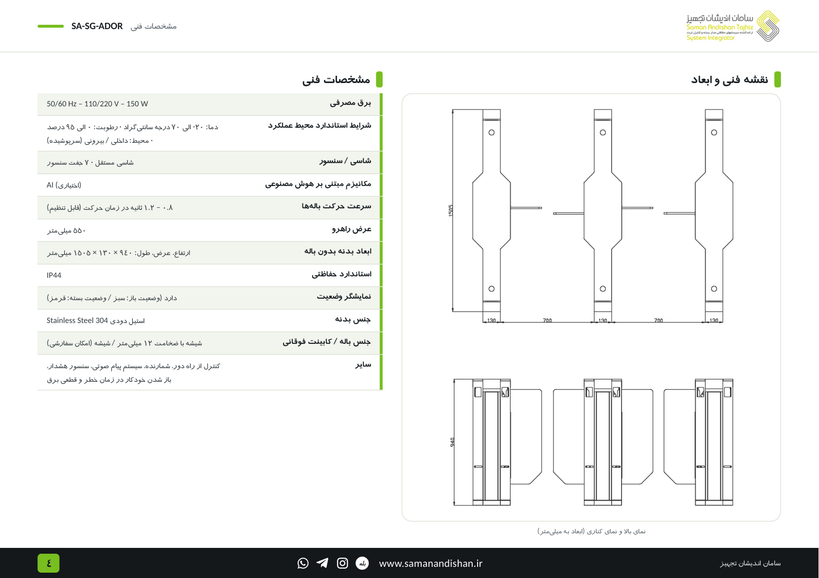Select the شرایط استاندارد محیط عملکرد label

tap(320, 125)
